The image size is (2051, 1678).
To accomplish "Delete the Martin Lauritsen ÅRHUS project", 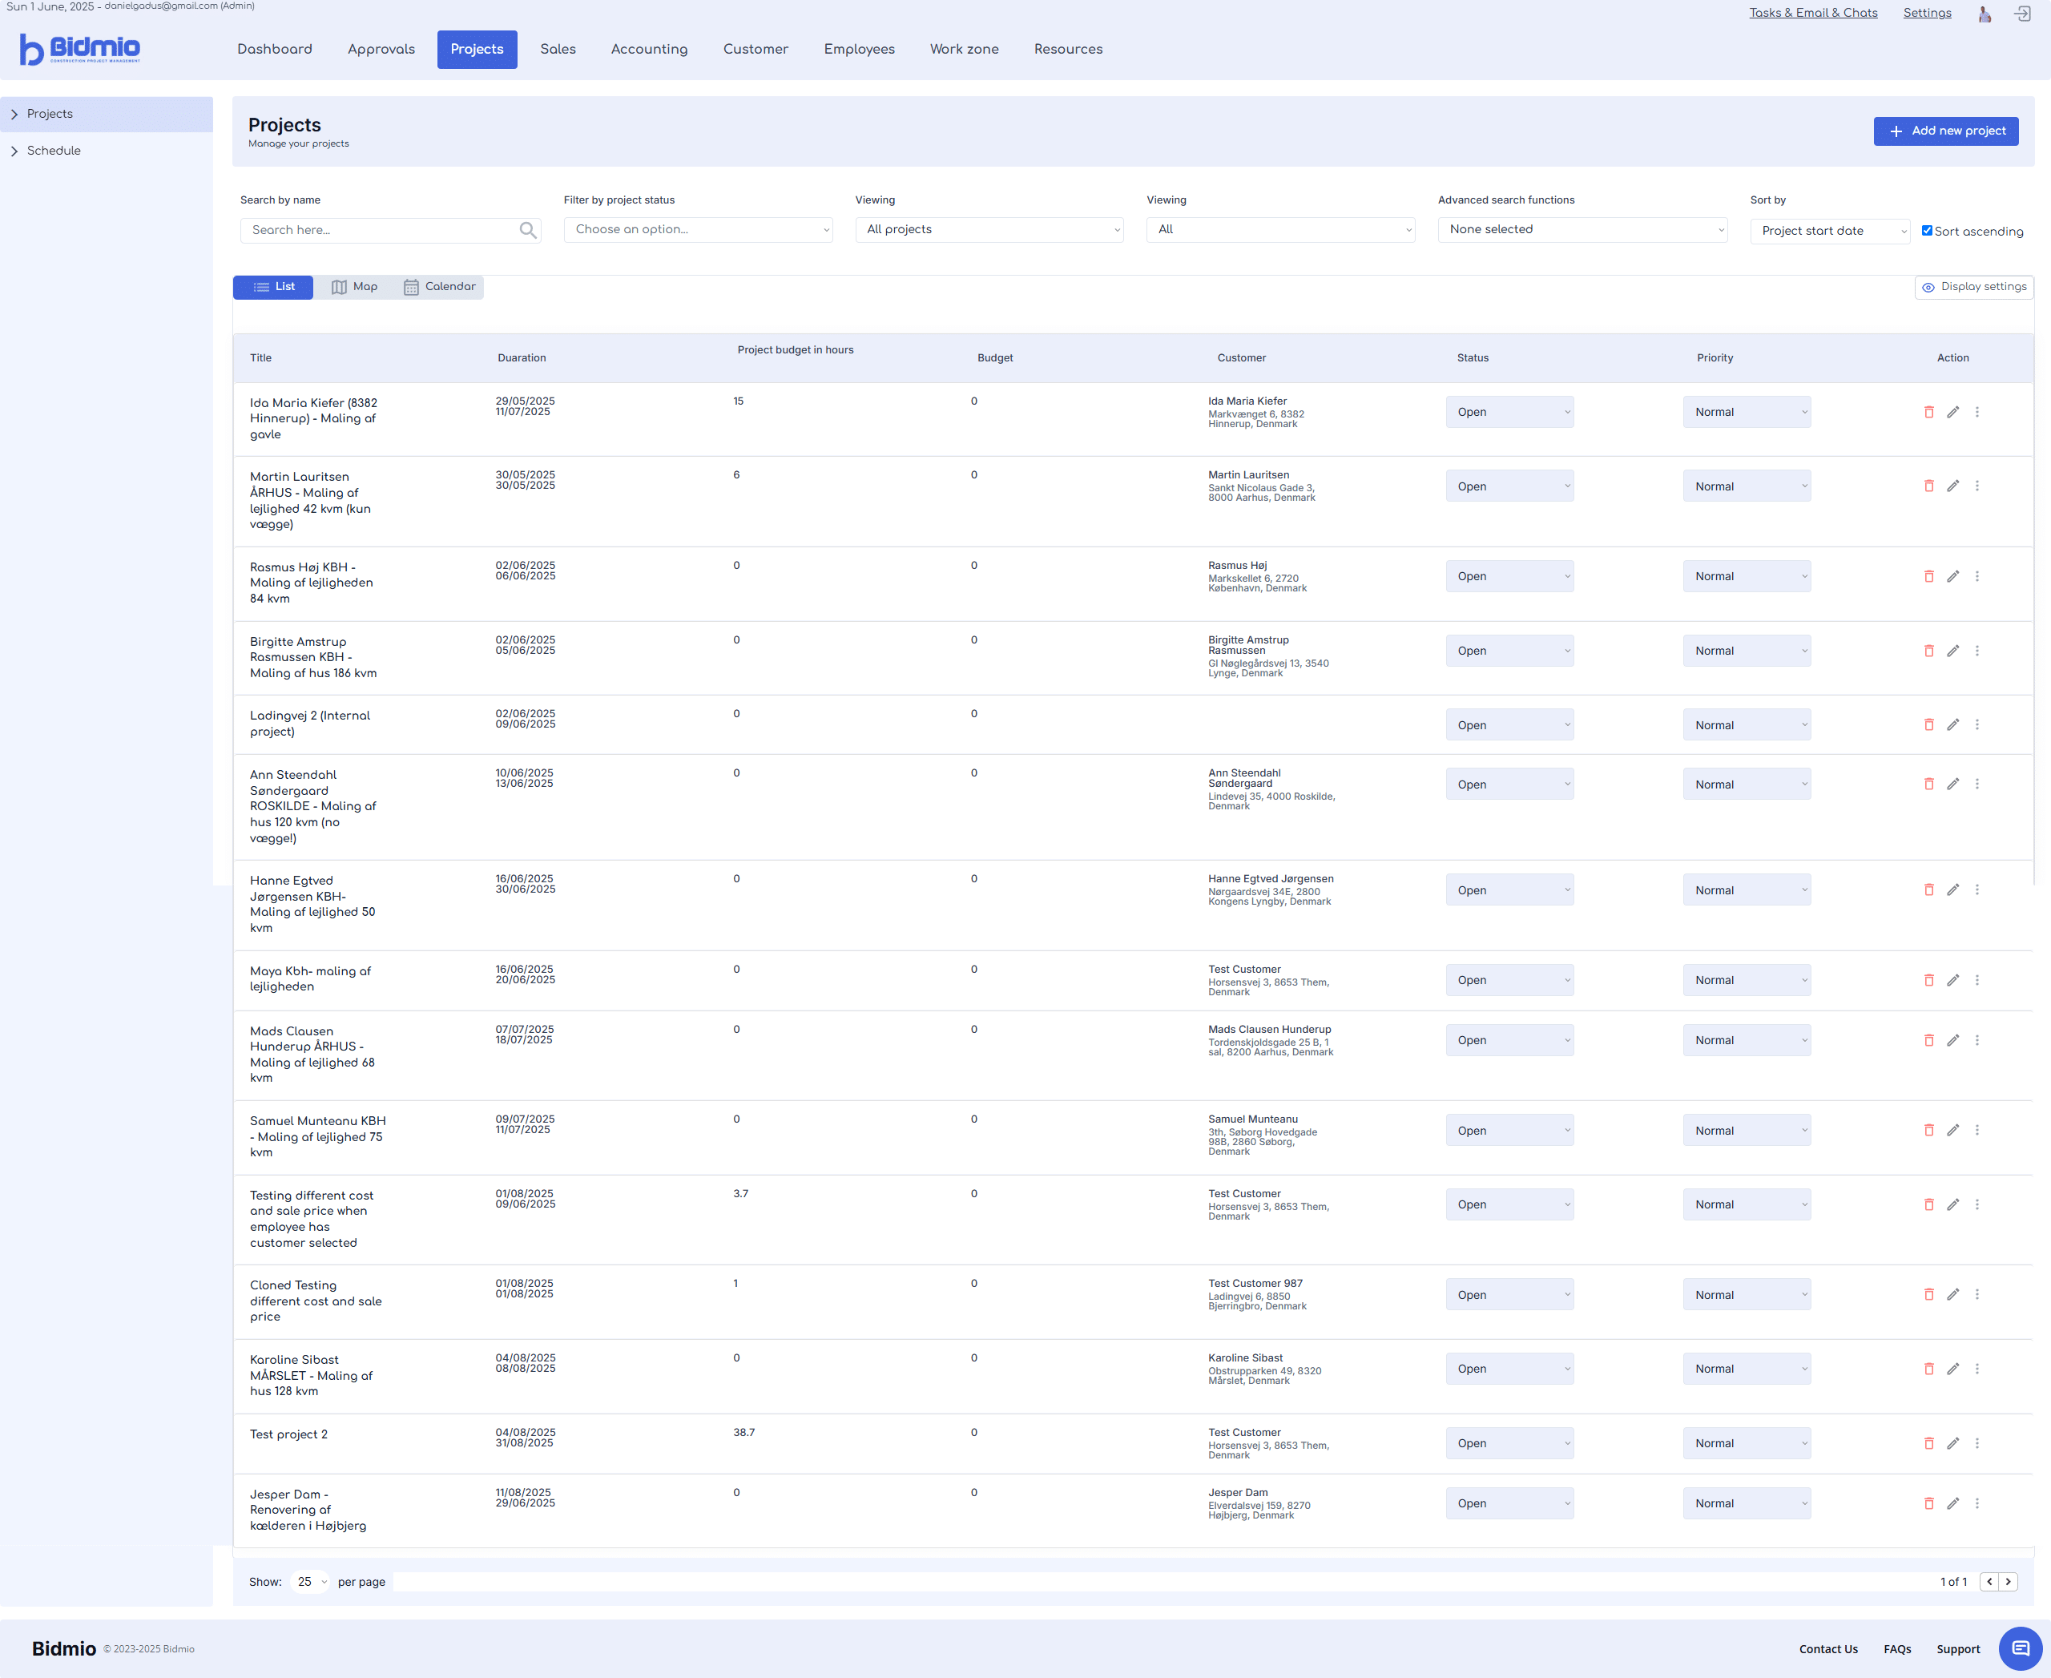I will tap(1928, 486).
